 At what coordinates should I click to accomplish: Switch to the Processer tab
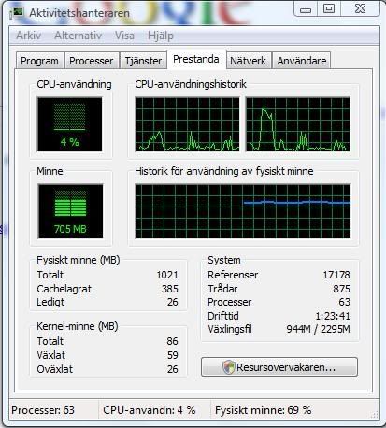tap(92, 61)
